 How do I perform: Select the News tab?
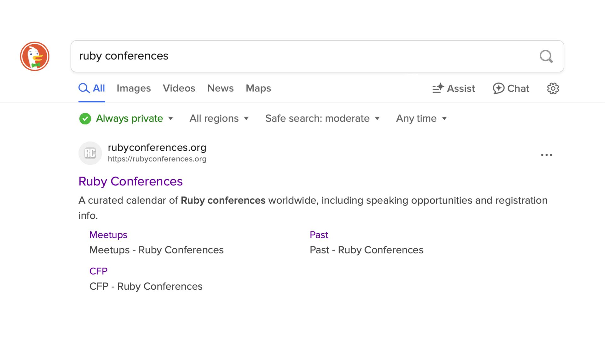pyautogui.click(x=220, y=88)
